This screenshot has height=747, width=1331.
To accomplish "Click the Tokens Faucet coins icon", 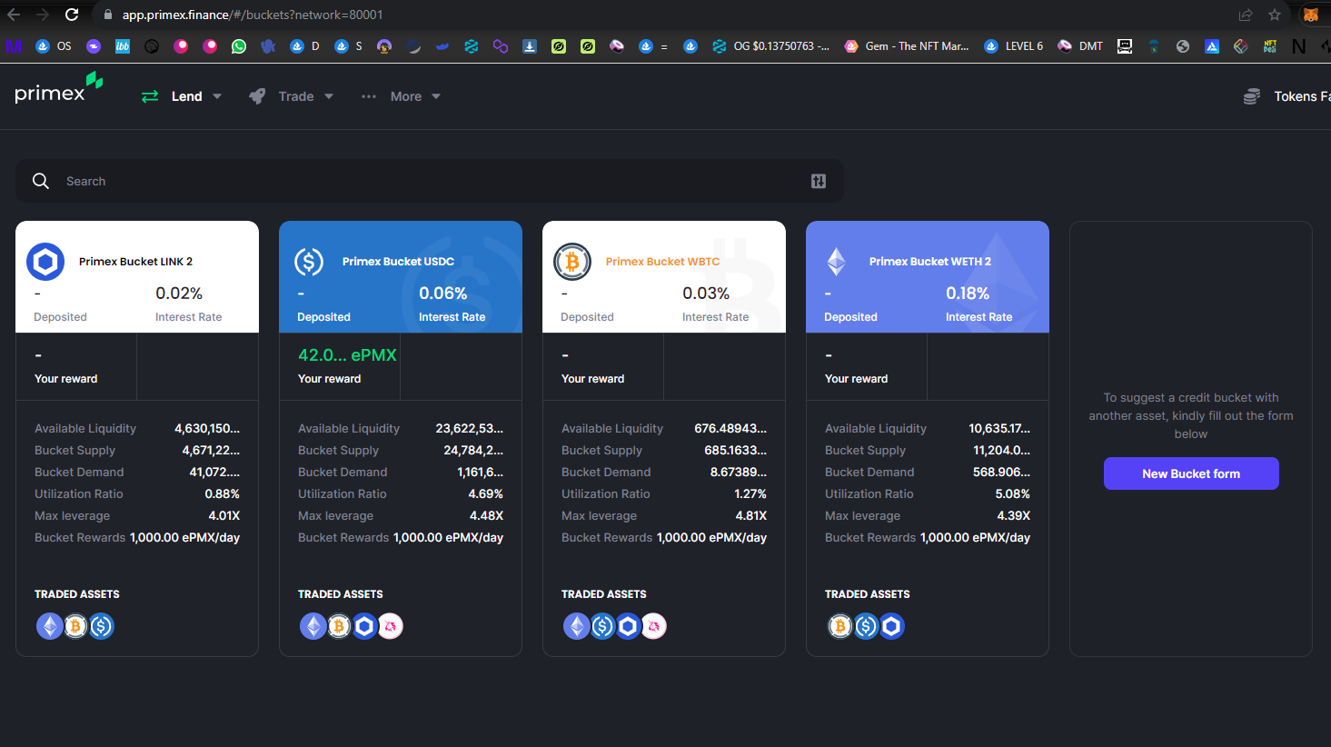I will point(1252,96).
